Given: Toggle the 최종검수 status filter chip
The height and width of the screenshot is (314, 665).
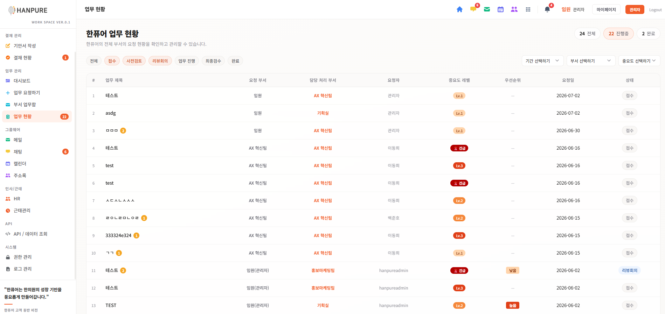Looking at the screenshot, I should point(213,61).
